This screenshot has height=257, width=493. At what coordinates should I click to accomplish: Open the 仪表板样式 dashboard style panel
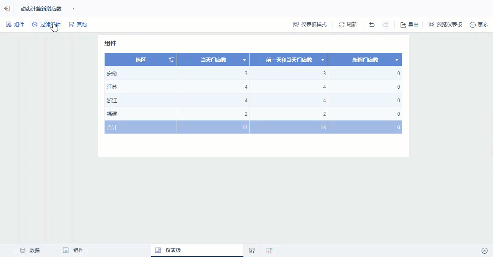[310, 25]
